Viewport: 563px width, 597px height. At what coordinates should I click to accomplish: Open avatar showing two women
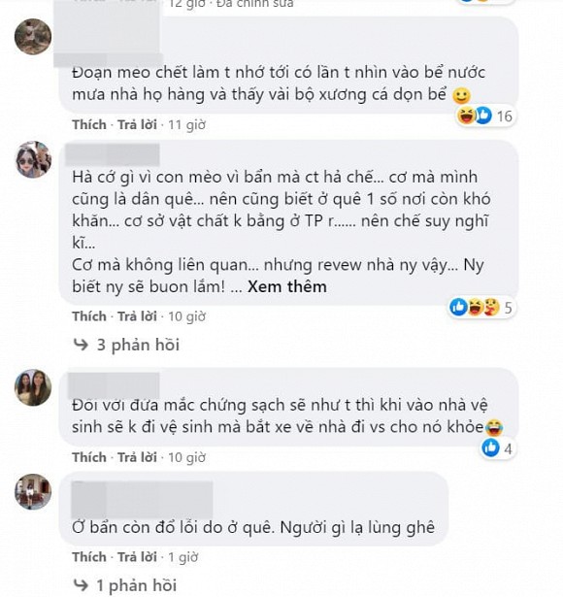pyautogui.click(x=33, y=386)
